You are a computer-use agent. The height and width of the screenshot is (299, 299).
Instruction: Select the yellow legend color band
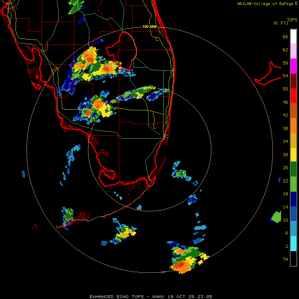click(x=293, y=155)
